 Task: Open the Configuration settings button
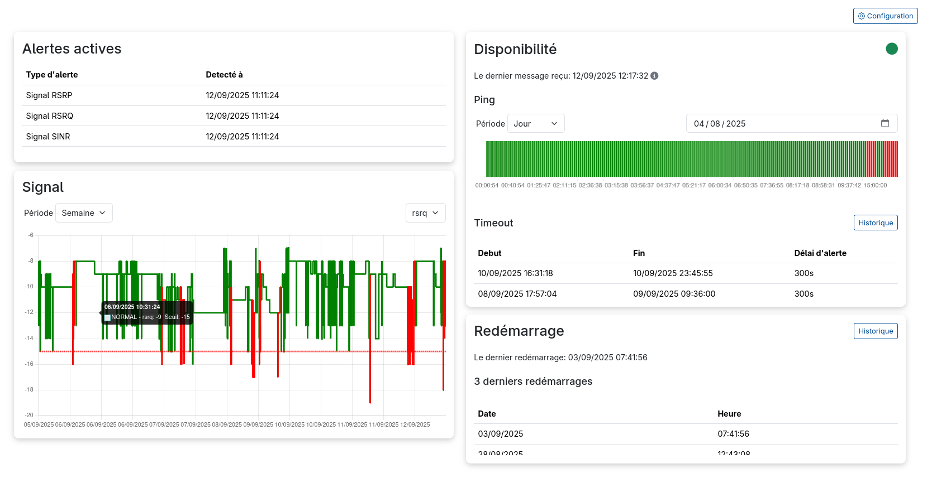click(885, 16)
